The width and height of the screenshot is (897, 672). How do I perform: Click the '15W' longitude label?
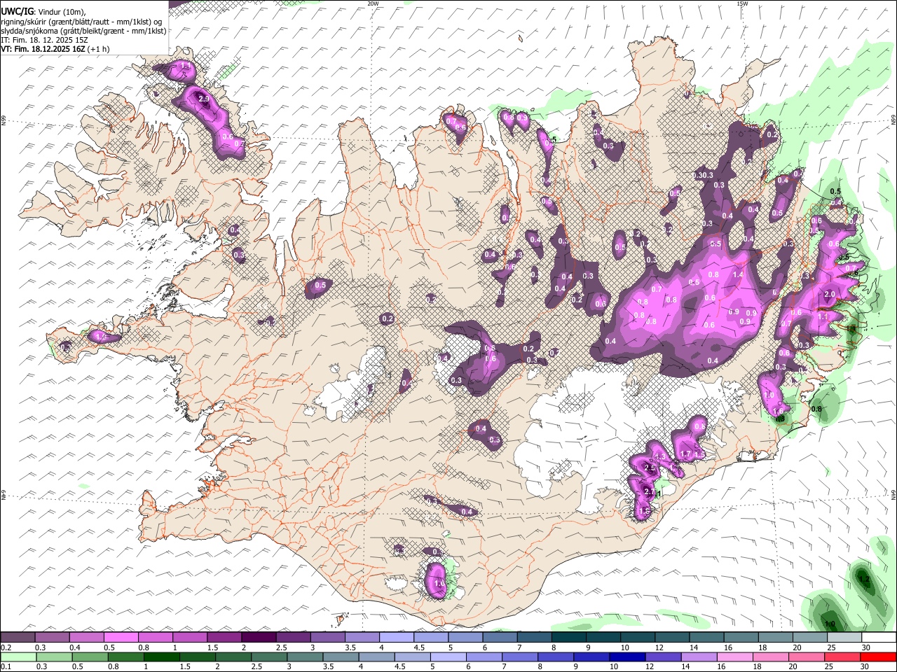(x=741, y=3)
